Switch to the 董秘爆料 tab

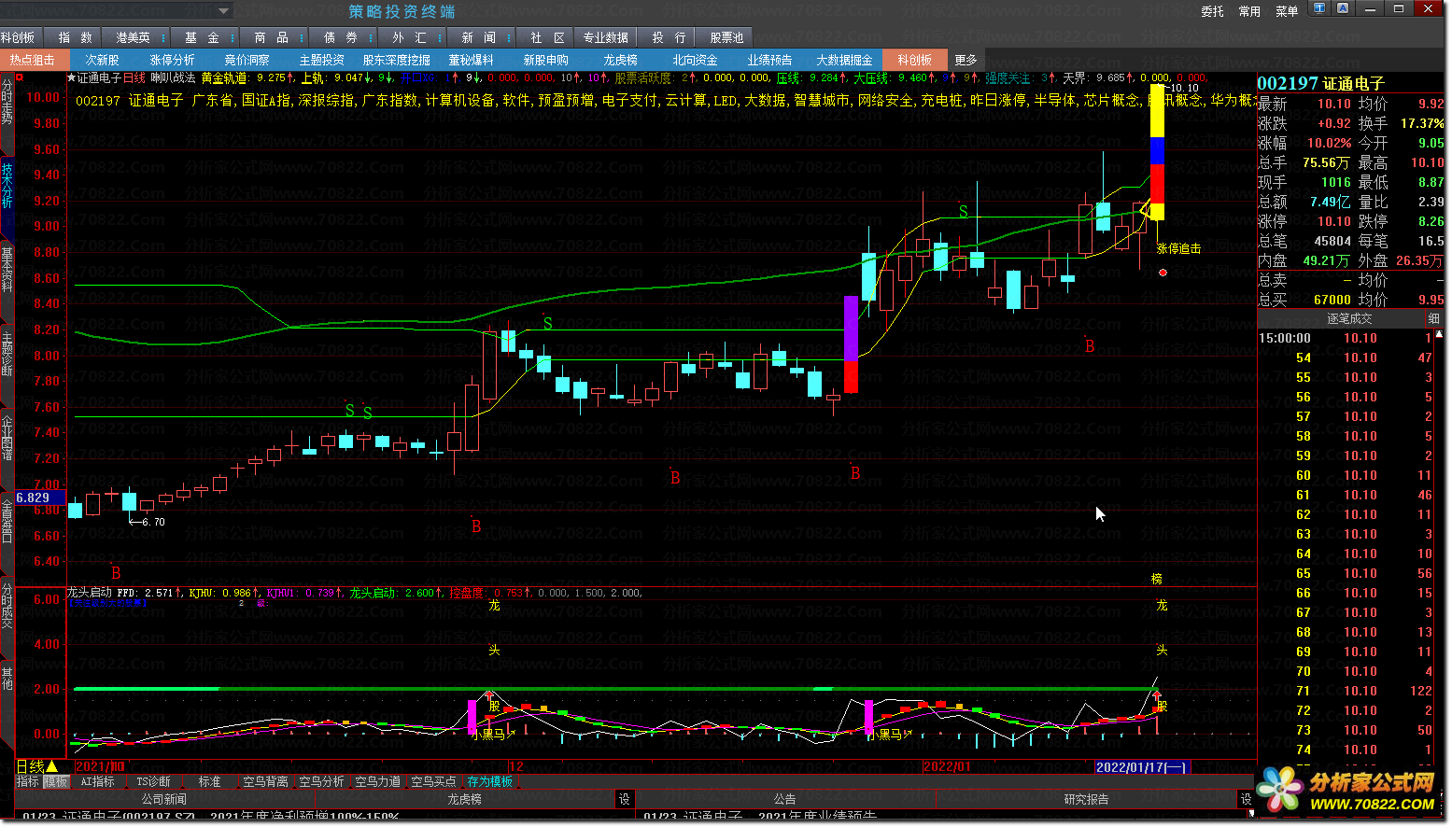point(472,60)
